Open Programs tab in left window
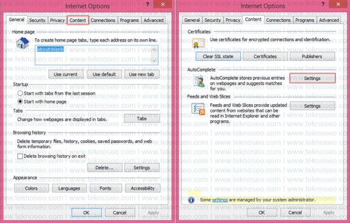Viewport: 350px width, 223px height. [129, 20]
